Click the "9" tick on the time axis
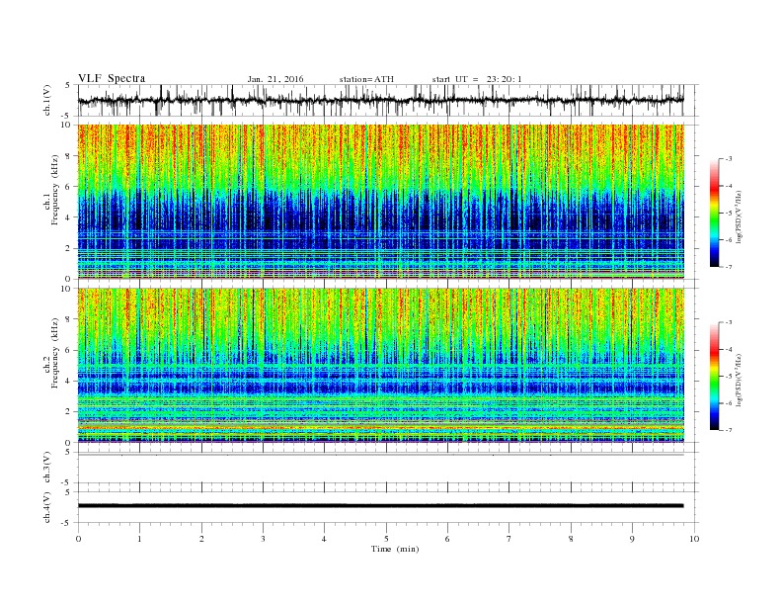 632,539
